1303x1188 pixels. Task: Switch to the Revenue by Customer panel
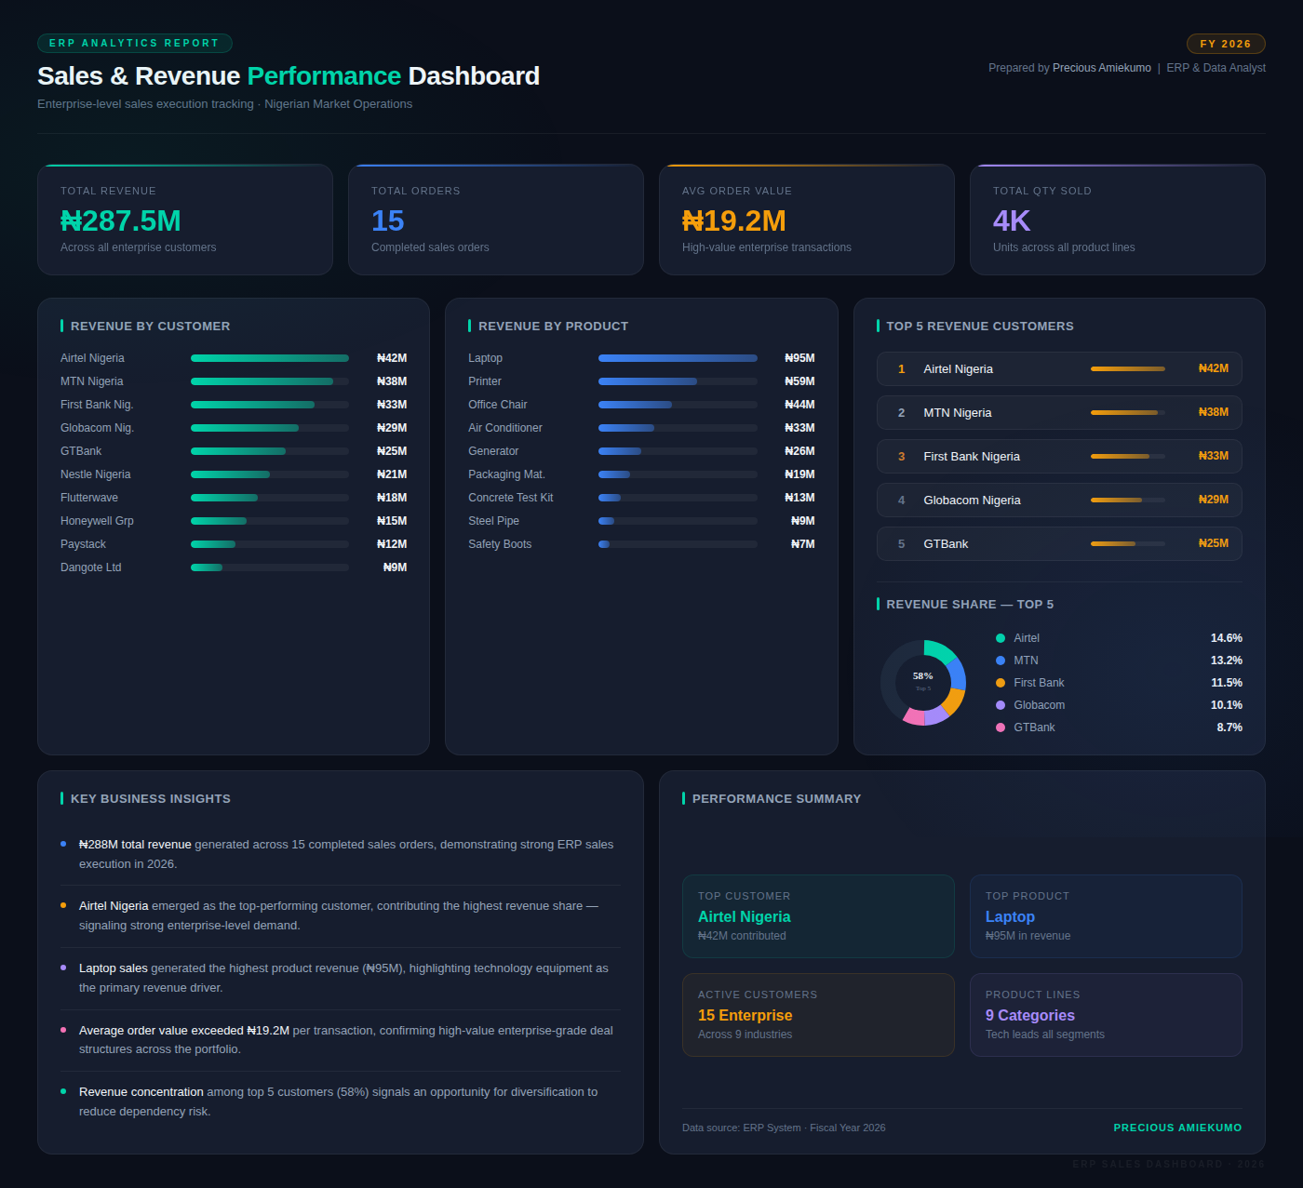(151, 326)
